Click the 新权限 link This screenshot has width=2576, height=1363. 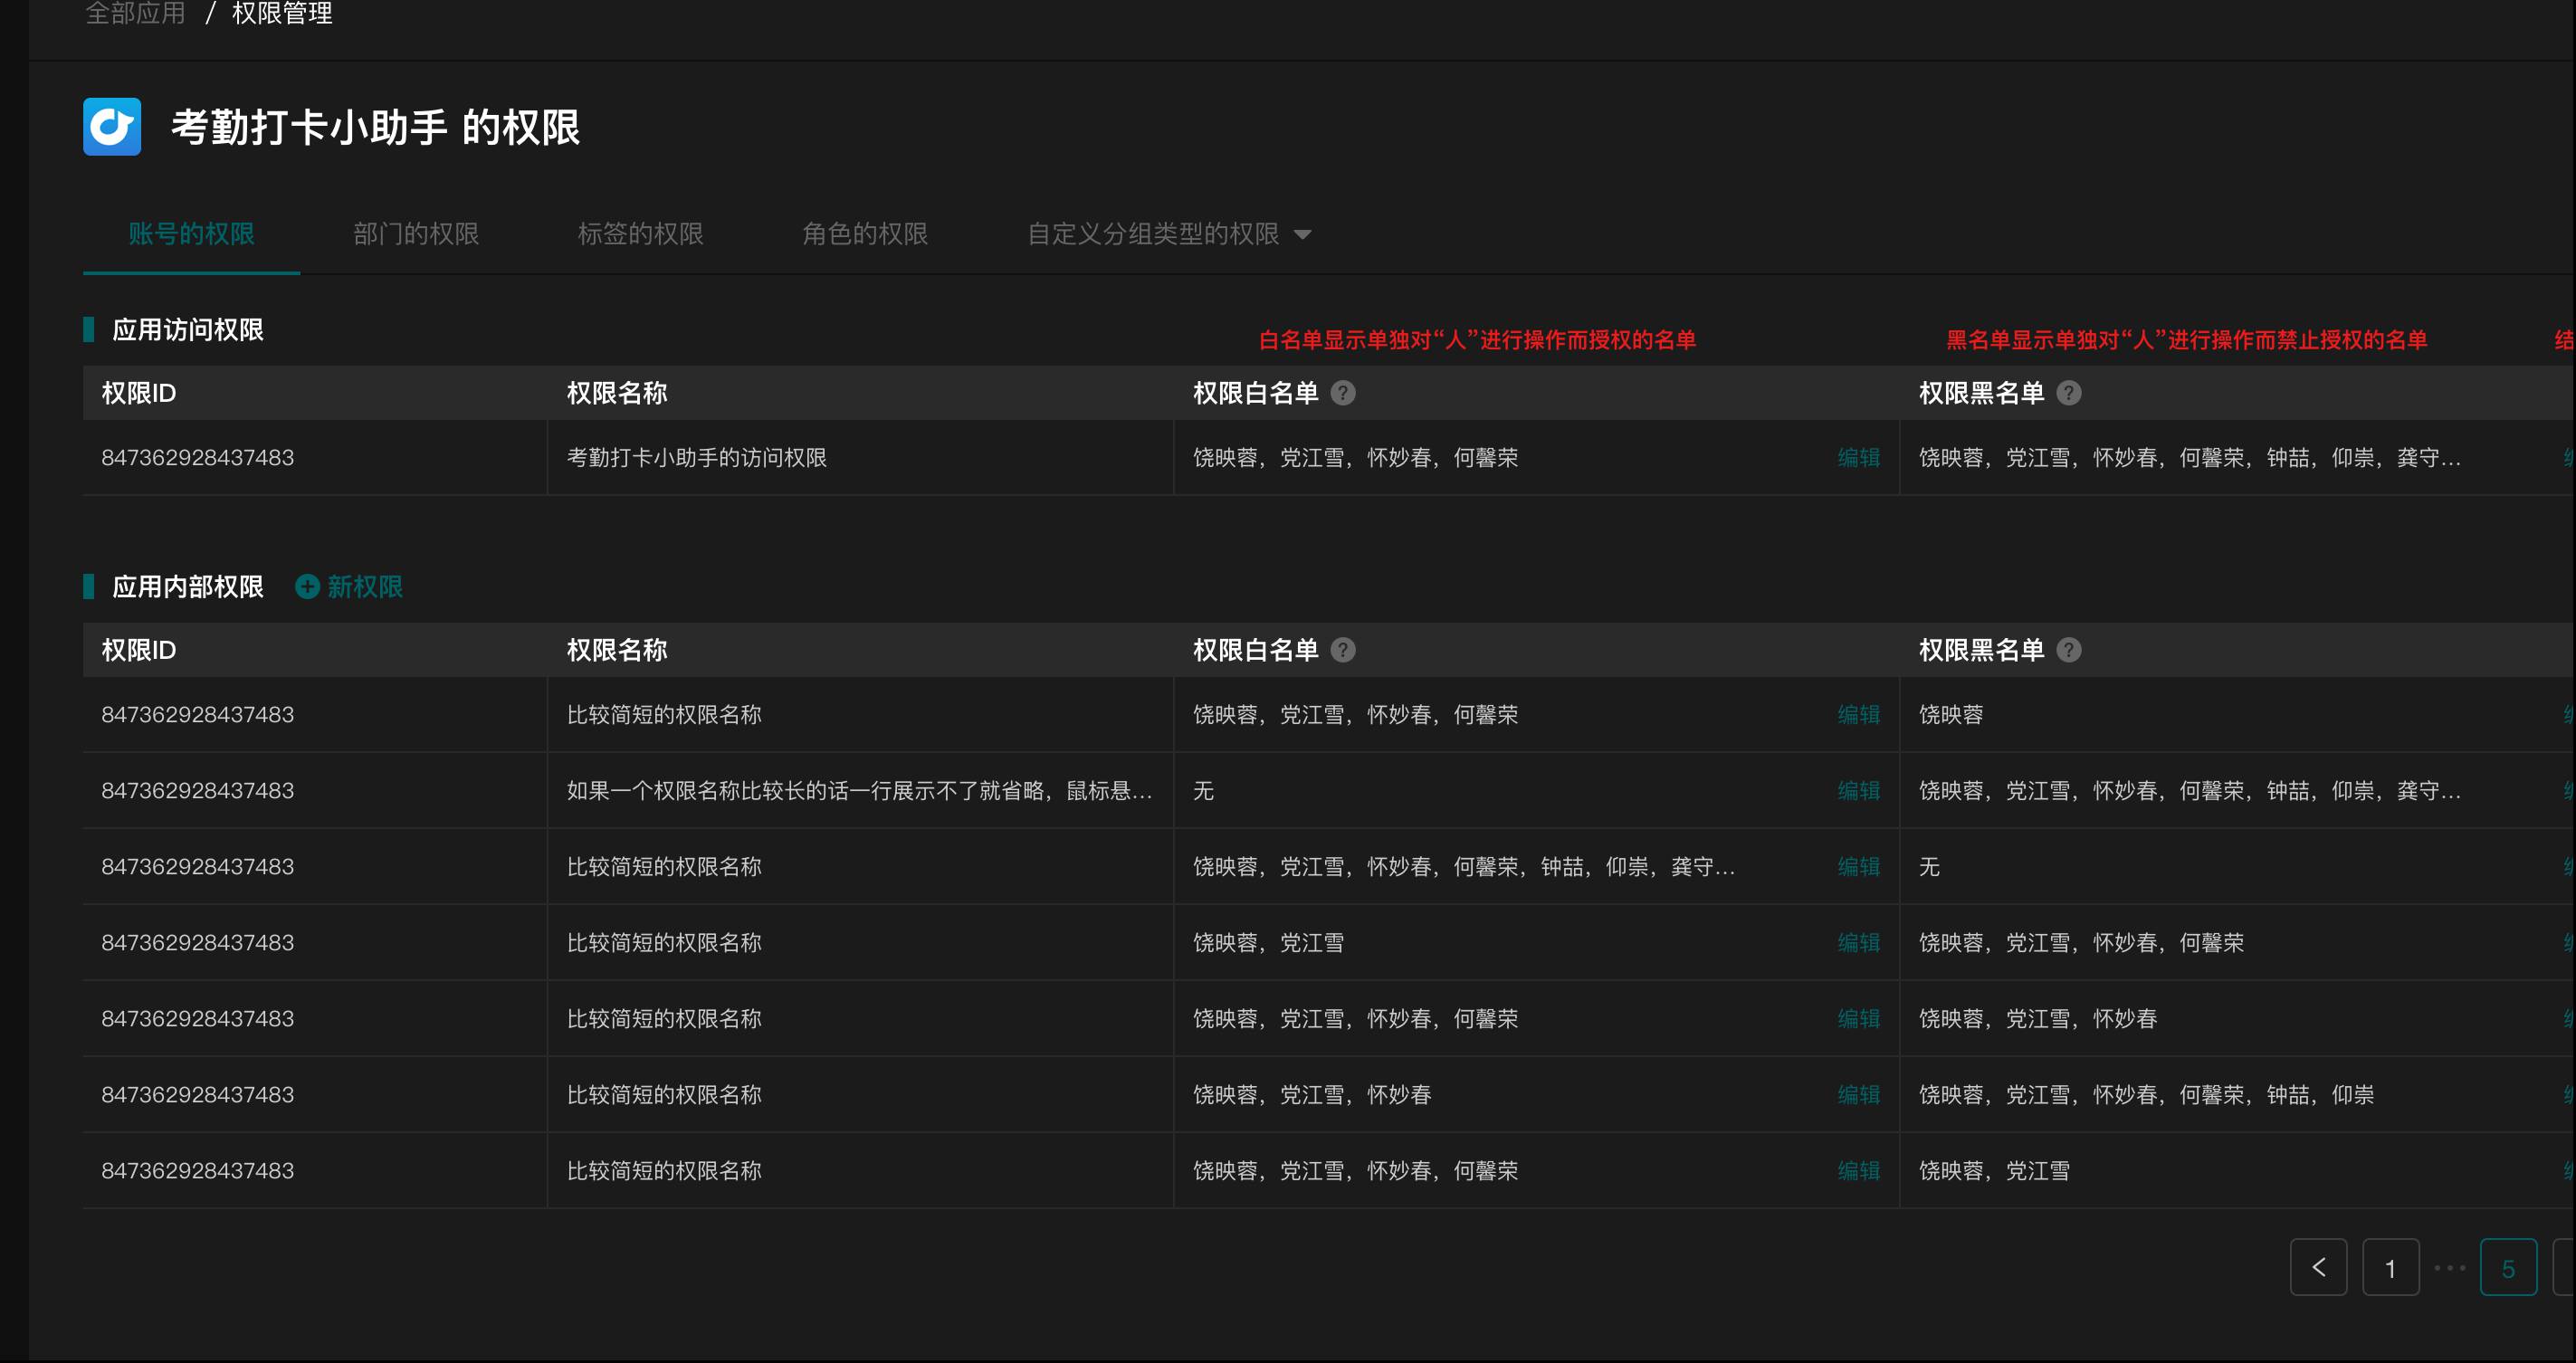(365, 587)
